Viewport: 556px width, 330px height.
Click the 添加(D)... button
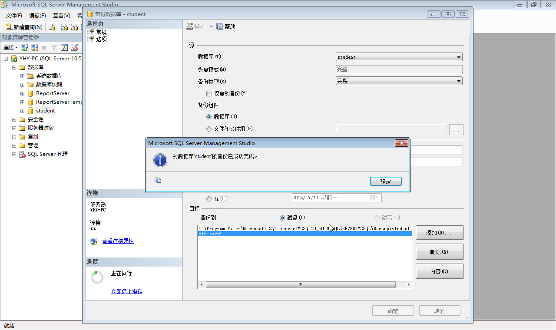click(440, 233)
